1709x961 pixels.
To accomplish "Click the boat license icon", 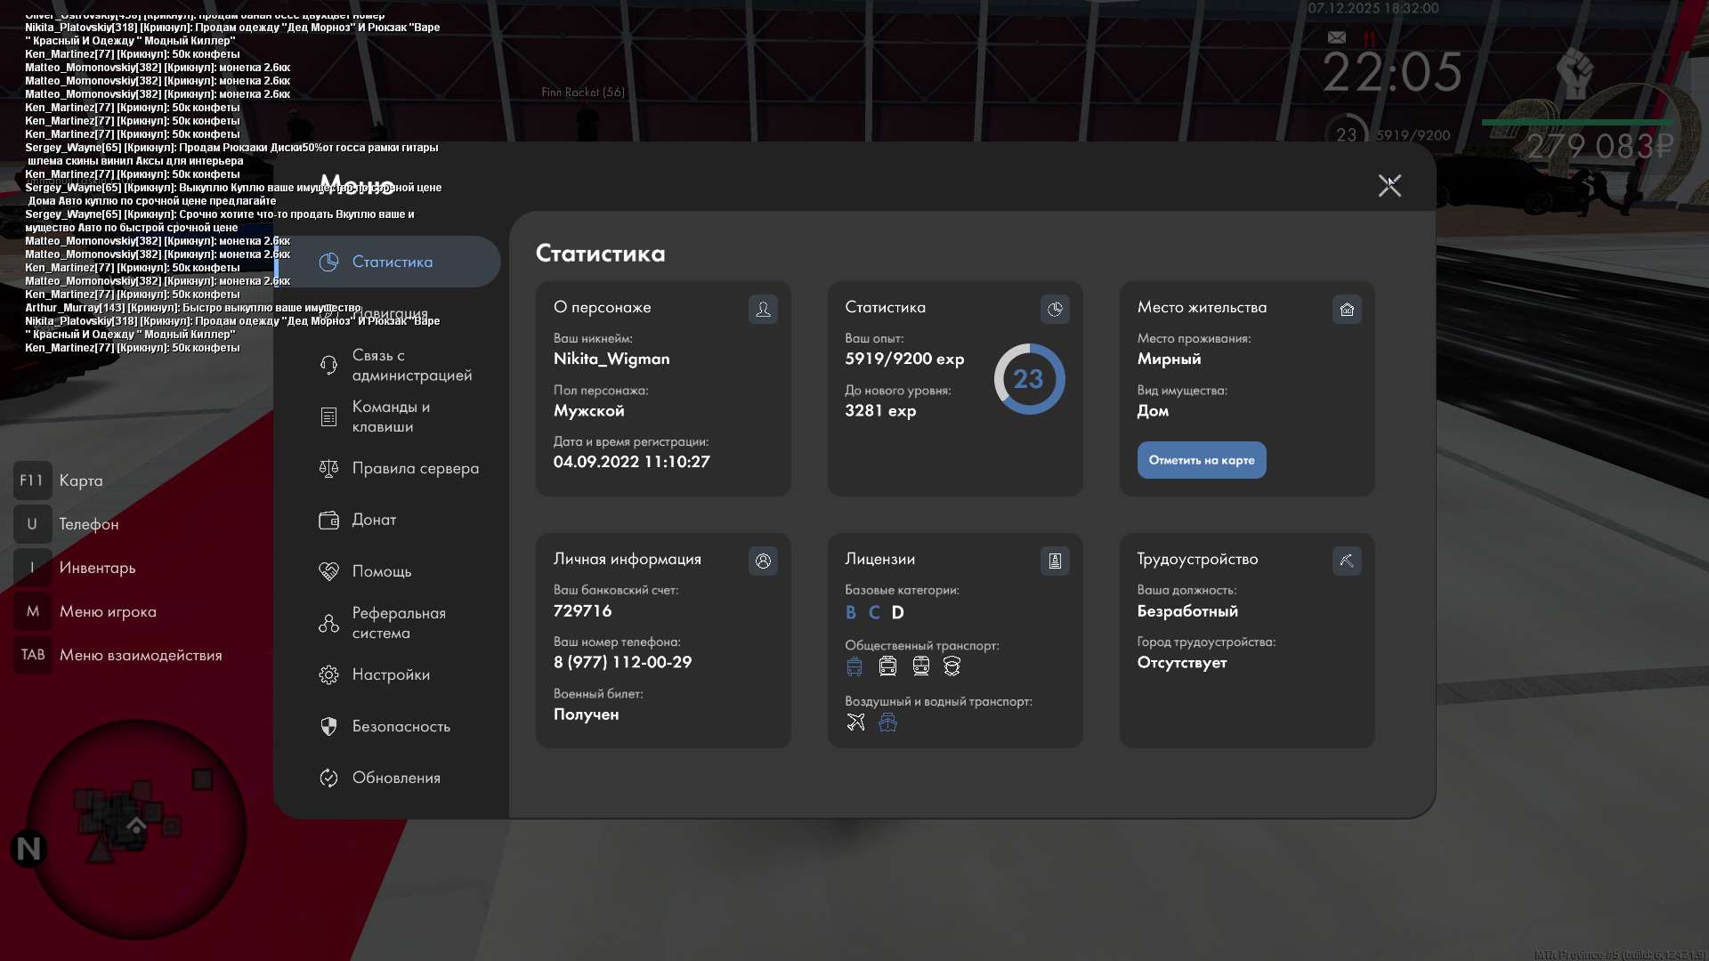I will (887, 722).
